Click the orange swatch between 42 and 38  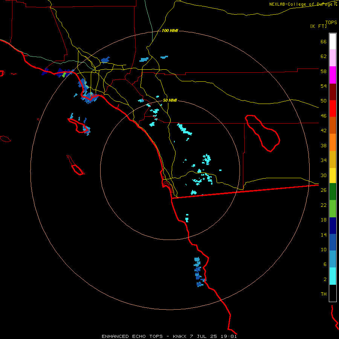333,142
